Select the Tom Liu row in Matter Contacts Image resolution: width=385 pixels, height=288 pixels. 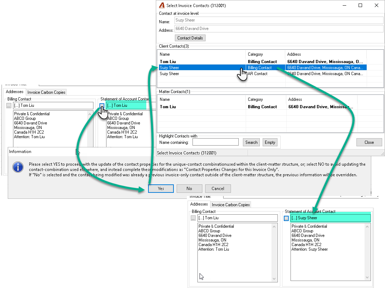[x=258, y=107]
